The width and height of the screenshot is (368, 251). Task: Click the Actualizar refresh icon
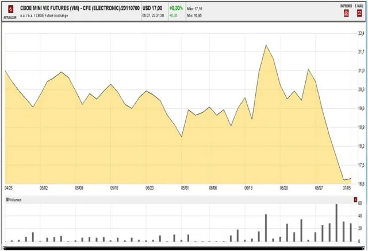[9, 10]
